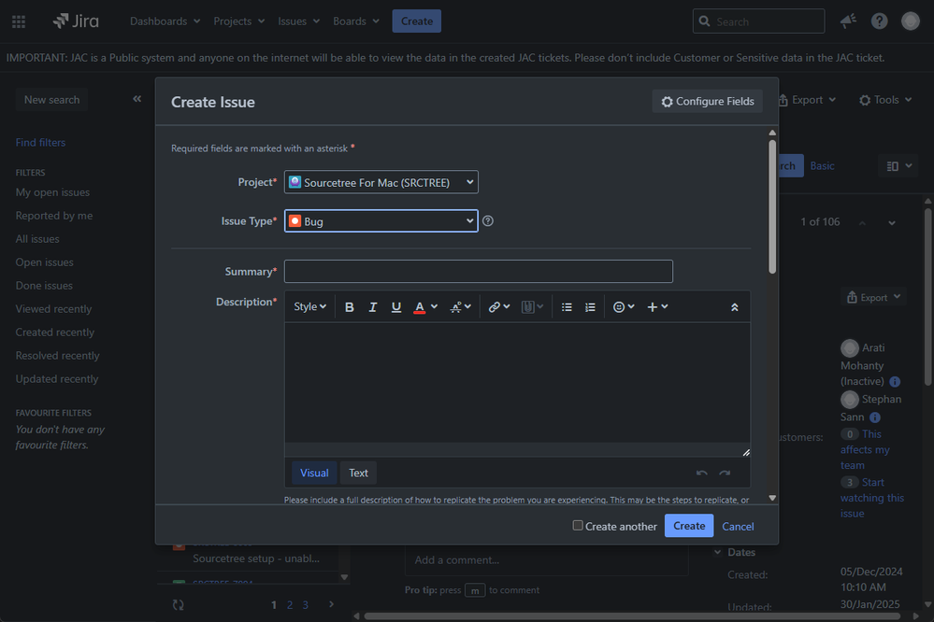Go to next issue down arrow
The height and width of the screenshot is (622, 934).
[892, 222]
